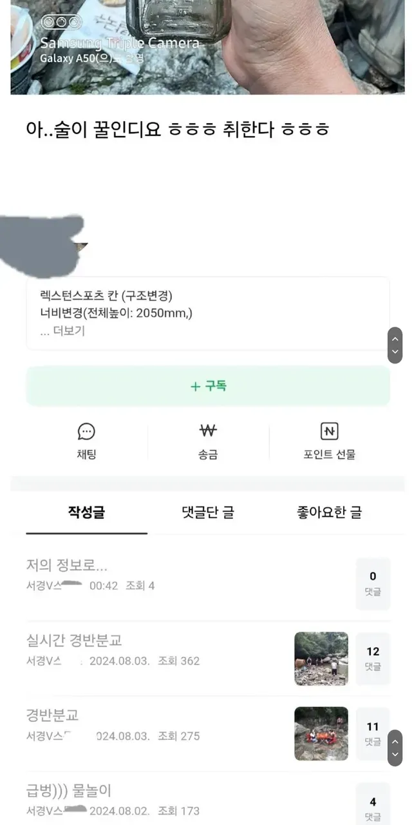Open the 급벙))) 물놀이 post
This screenshot has height=825, width=412.
[69, 790]
